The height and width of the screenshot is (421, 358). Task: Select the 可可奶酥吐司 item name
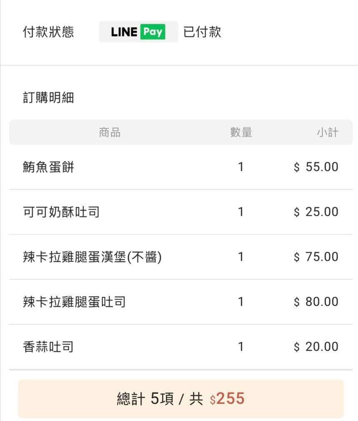click(61, 212)
